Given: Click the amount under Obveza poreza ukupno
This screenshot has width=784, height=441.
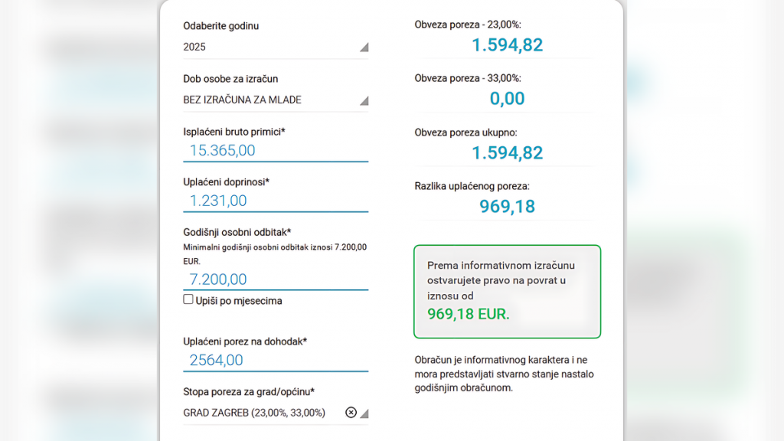Looking at the screenshot, I should [507, 152].
